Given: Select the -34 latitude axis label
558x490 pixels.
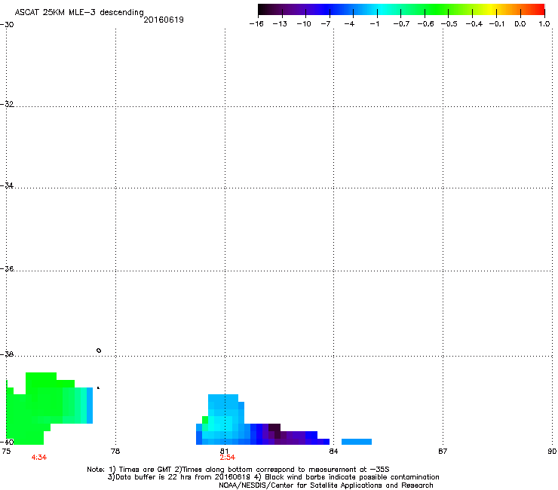Looking at the screenshot, I should [x=7, y=185].
